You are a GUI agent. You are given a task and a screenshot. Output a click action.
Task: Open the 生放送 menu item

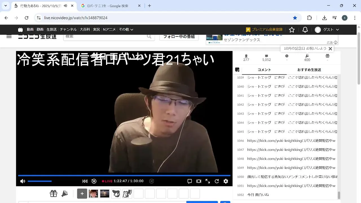click(x=52, y=30)
